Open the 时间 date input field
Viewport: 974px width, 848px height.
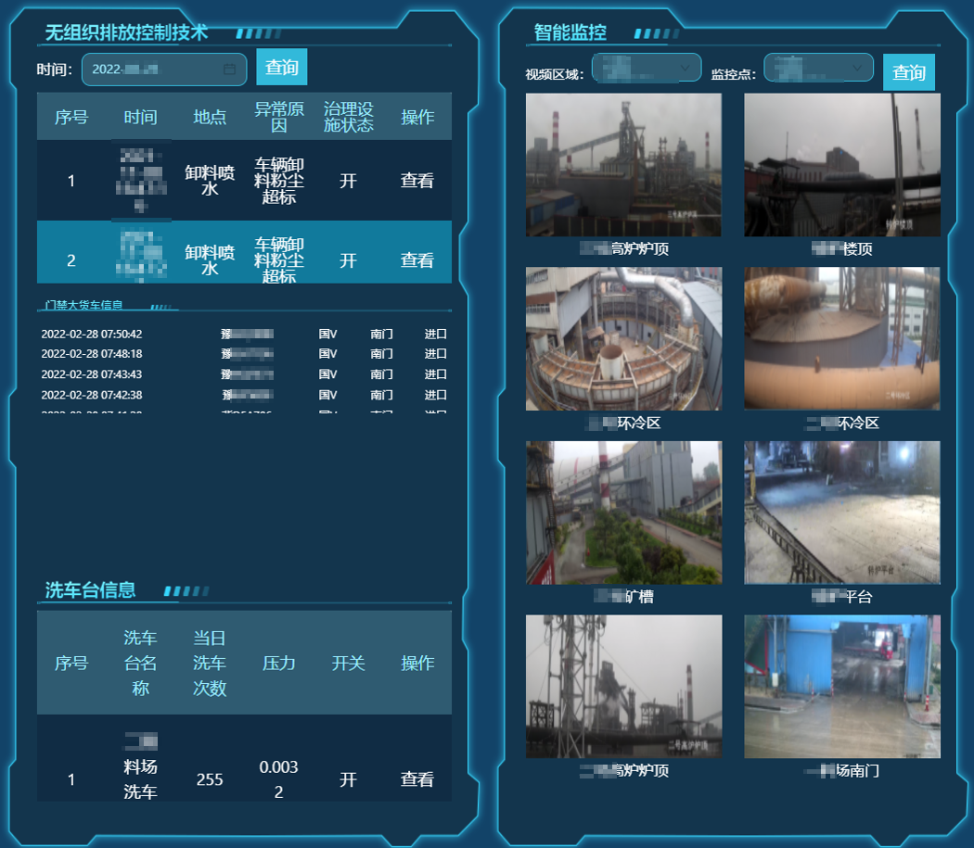[x=164, y=69]
